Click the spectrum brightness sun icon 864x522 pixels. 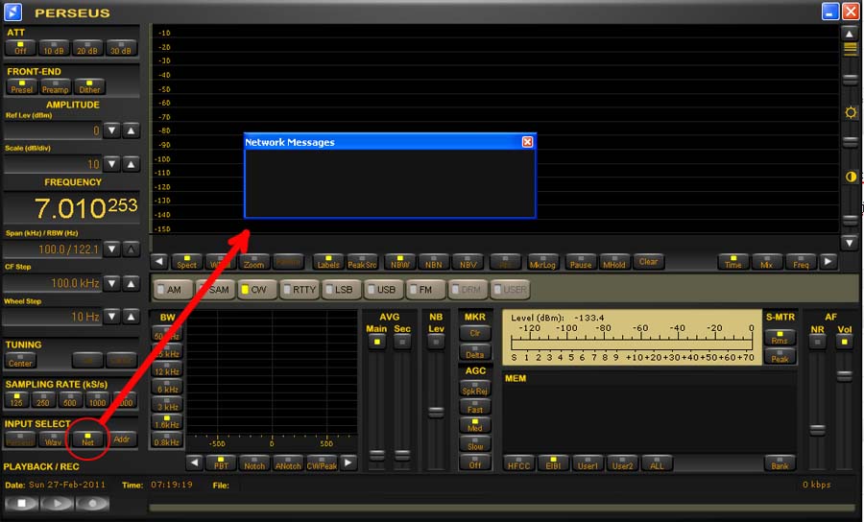click(x=851, y=112)
